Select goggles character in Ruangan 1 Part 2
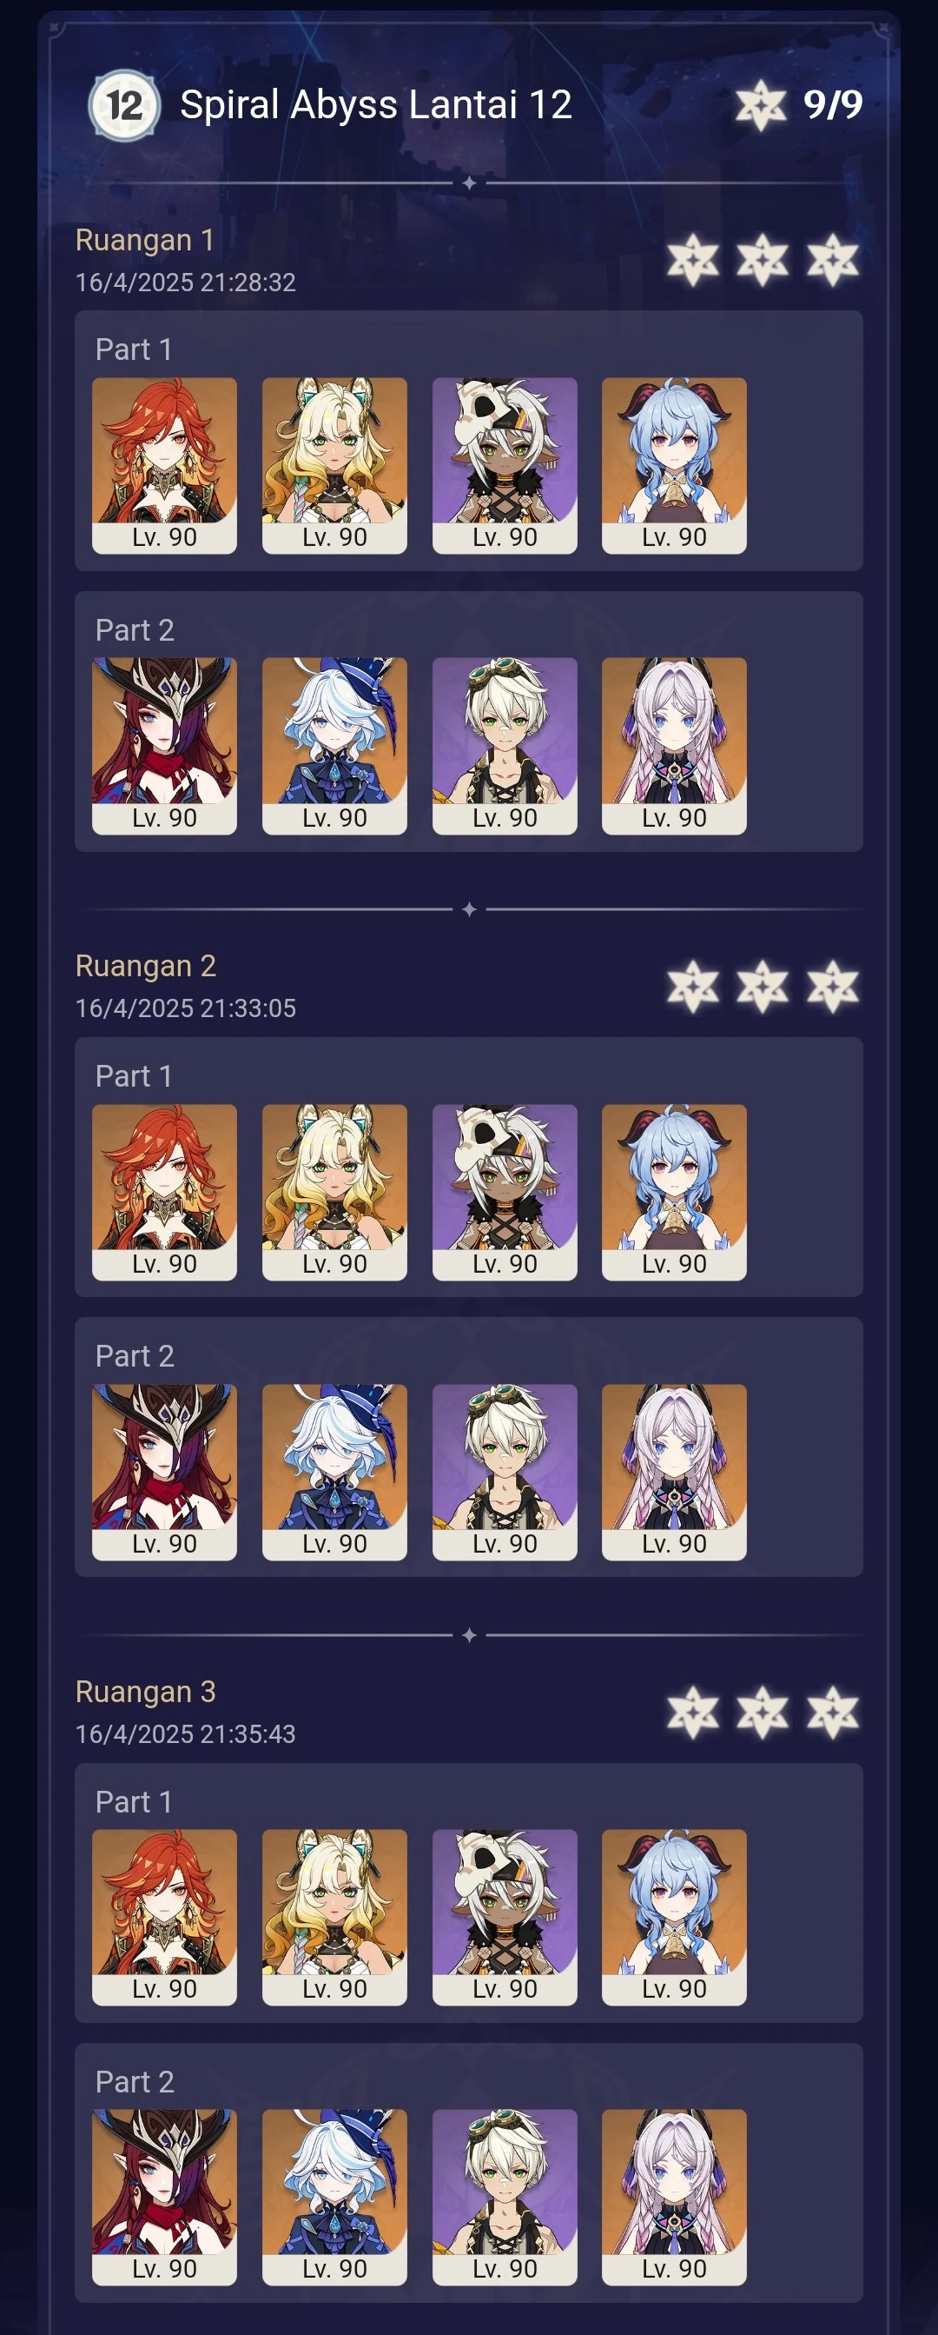Viewport: 938px width, 2335px height. point(505,746)
